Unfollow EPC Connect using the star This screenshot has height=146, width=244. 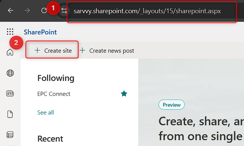tap(124, 93)
